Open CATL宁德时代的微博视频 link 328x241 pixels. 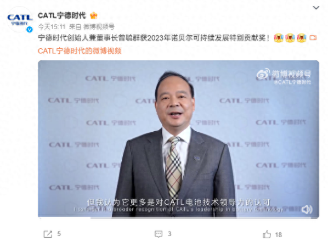tap(80, 51)
